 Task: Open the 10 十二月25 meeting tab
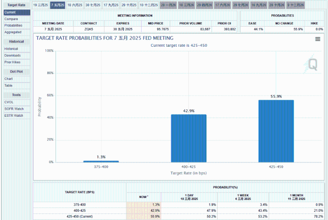pos(148,5)
